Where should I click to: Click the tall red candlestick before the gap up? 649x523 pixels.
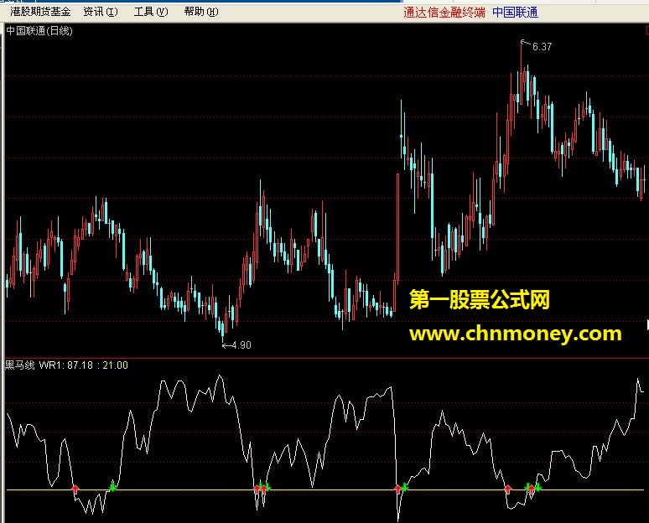point(397,228)
